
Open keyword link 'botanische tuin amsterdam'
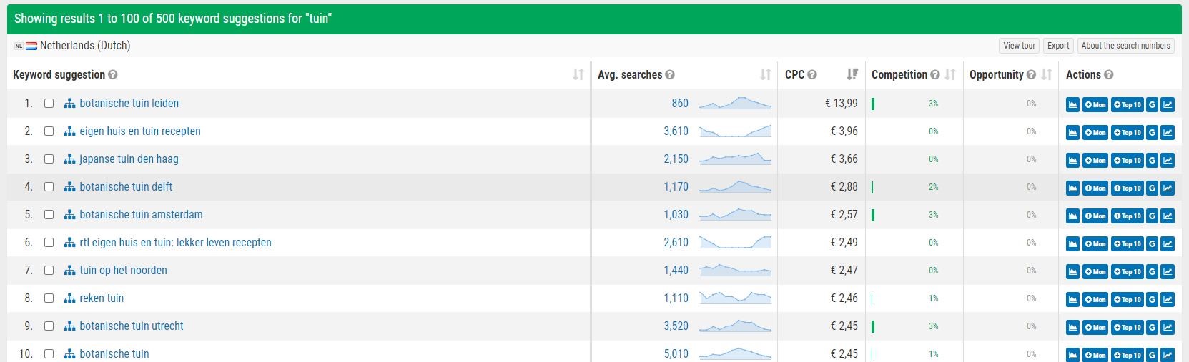pyautogui.click(x=141, y=214)
